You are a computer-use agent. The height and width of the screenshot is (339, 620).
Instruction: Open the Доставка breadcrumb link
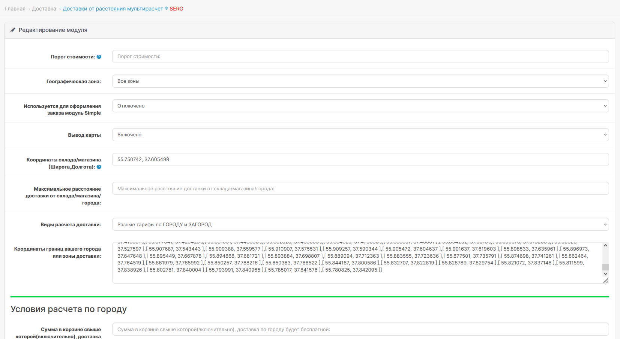44,9
